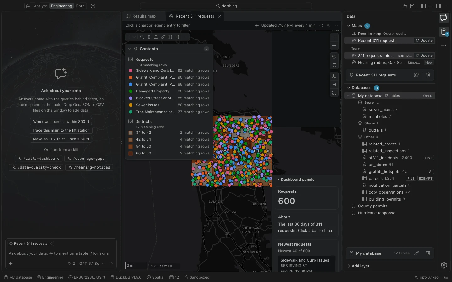Collapse the Dashboard panels section
The width and height of the screenshot is (452, 282).
(x=278, y=180)
